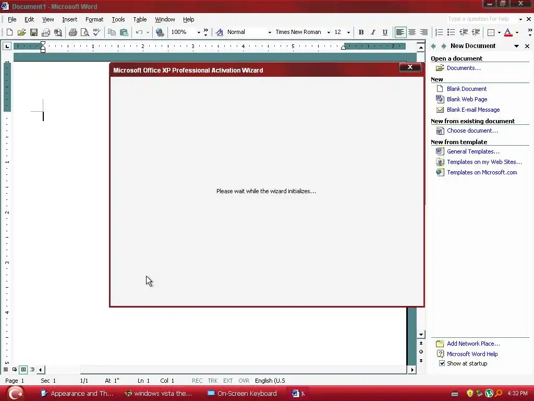Open the Edit menu
This screenshot has width=534, height=401.
(x=29, y=19)
